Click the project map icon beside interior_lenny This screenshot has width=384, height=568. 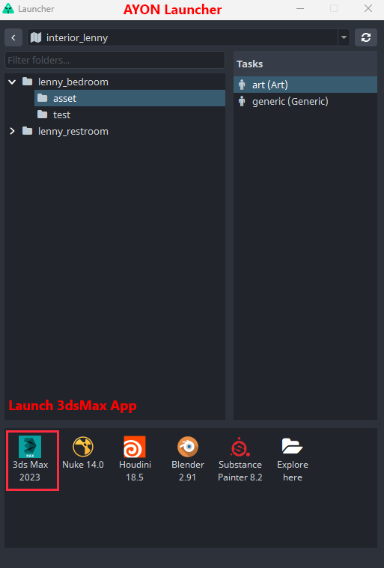35,37
